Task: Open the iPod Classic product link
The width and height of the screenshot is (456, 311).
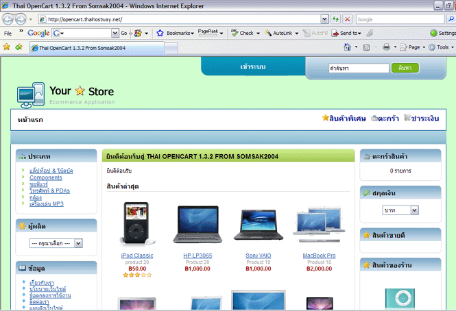Action: (x=137, y=256)
